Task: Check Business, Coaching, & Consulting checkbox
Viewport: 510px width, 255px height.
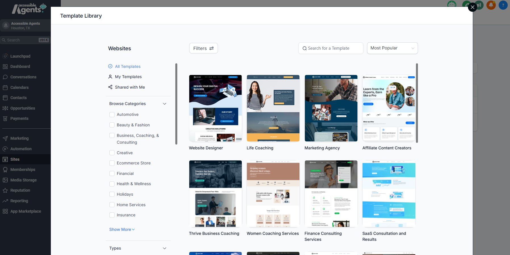Action: tap(112, 135)
